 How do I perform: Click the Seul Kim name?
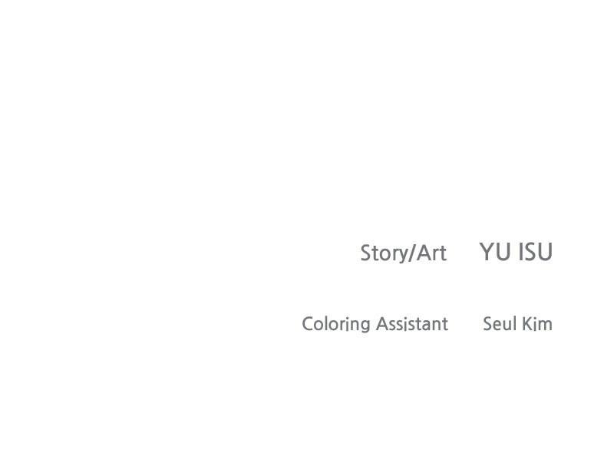(517, 324)
